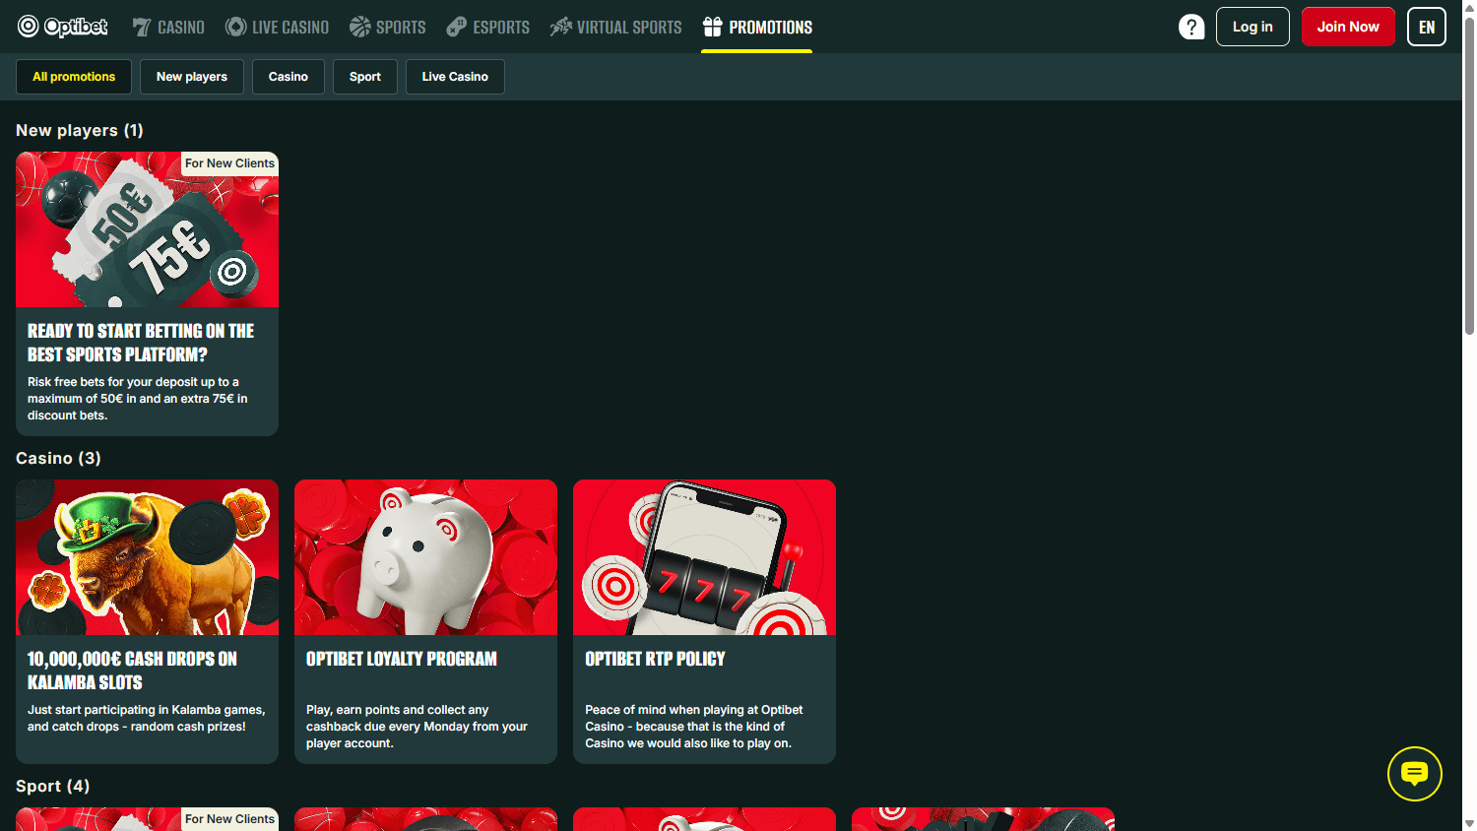This screenshot has width=1477, height=831.
Task: Click the Promotions gift icon
Action: (x=711, y=27)
